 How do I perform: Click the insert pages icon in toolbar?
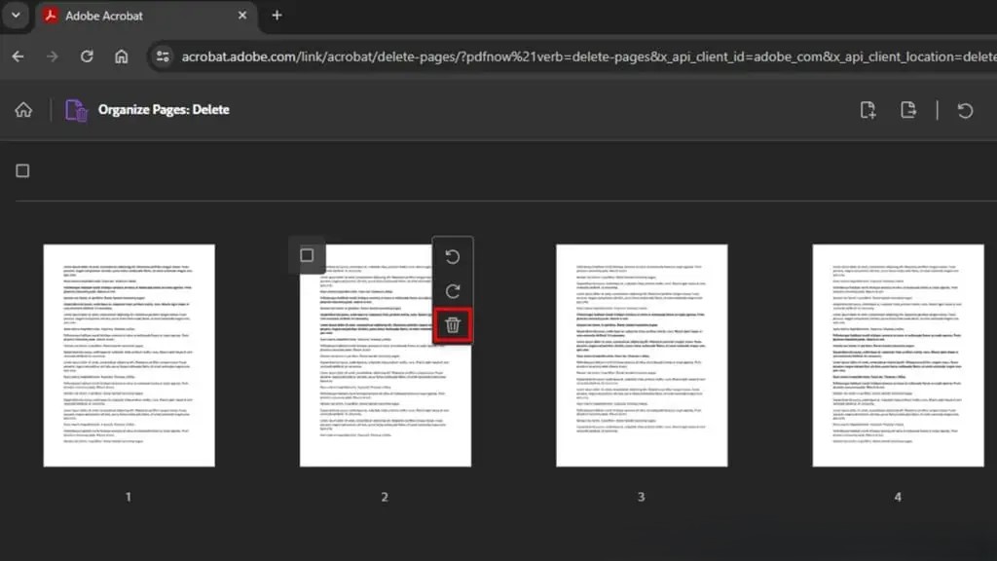(x=868, y=110)
